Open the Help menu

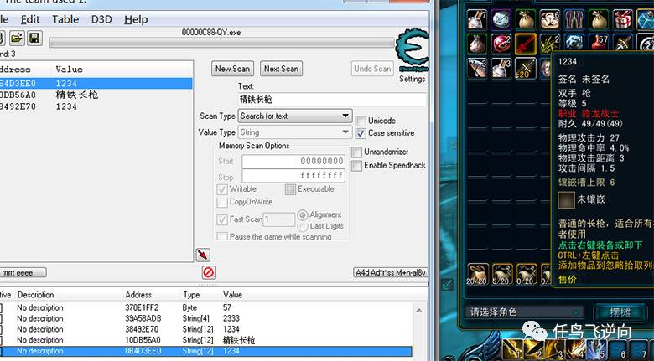[x=136, y=19]
